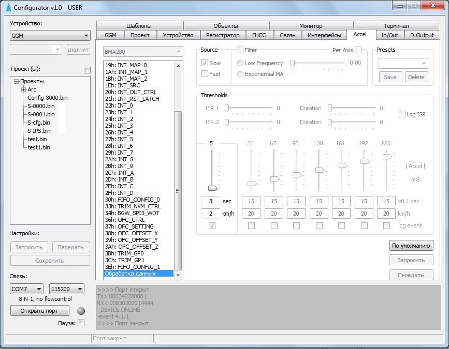The height and width of the screenshot is (349, 449).
Task: Click the round port status indicator
Action: tap(80, 311)
